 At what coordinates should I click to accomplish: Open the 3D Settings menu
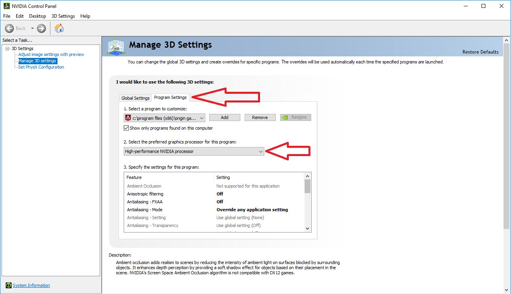[63, 16]
